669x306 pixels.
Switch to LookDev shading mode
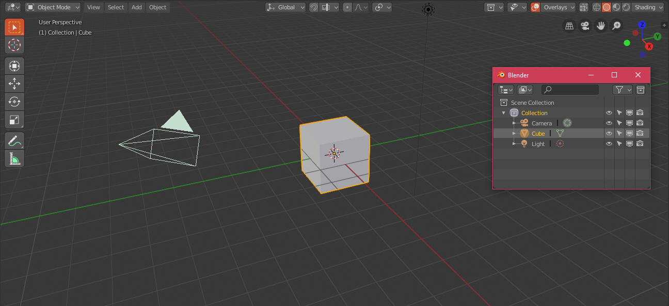coord(616,7)
